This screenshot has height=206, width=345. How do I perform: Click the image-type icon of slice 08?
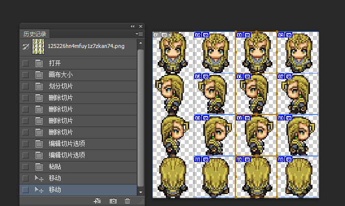[x=206, y=118]
